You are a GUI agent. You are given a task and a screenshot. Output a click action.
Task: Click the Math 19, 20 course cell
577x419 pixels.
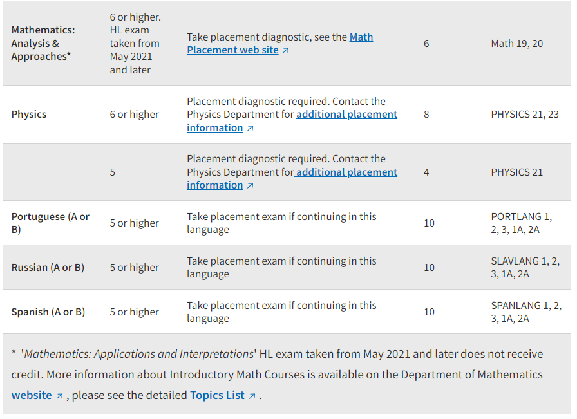(x=516, y=44)
